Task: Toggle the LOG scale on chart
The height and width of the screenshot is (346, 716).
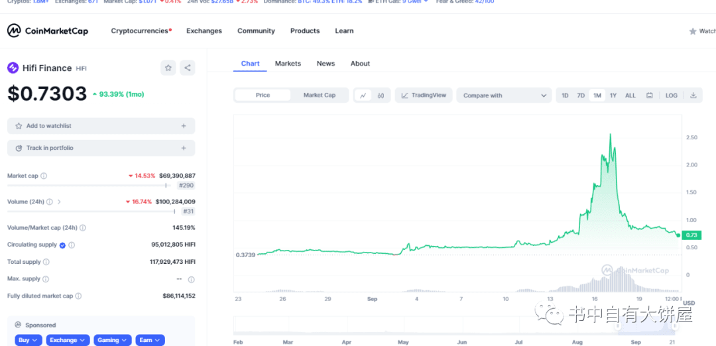Action: point(671,95)
